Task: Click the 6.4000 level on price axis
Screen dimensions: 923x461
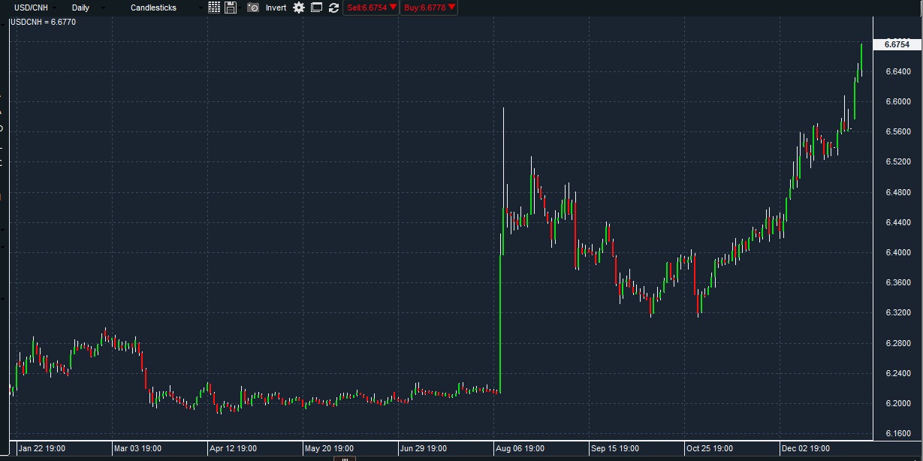Action: [898, 252]
